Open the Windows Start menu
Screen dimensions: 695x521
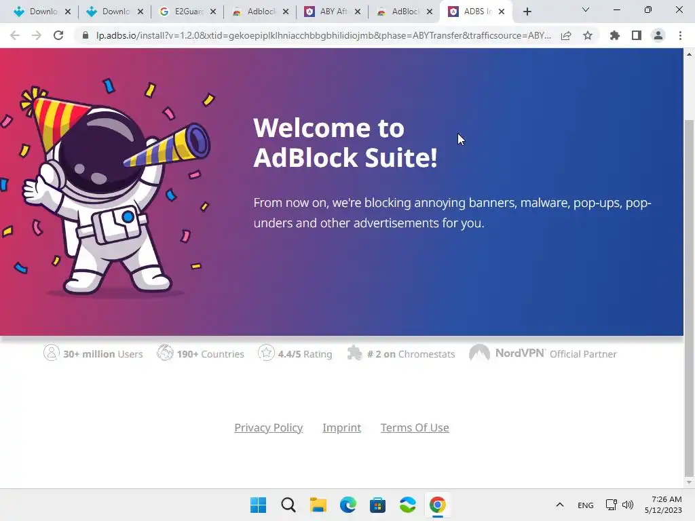click(259, 505)
